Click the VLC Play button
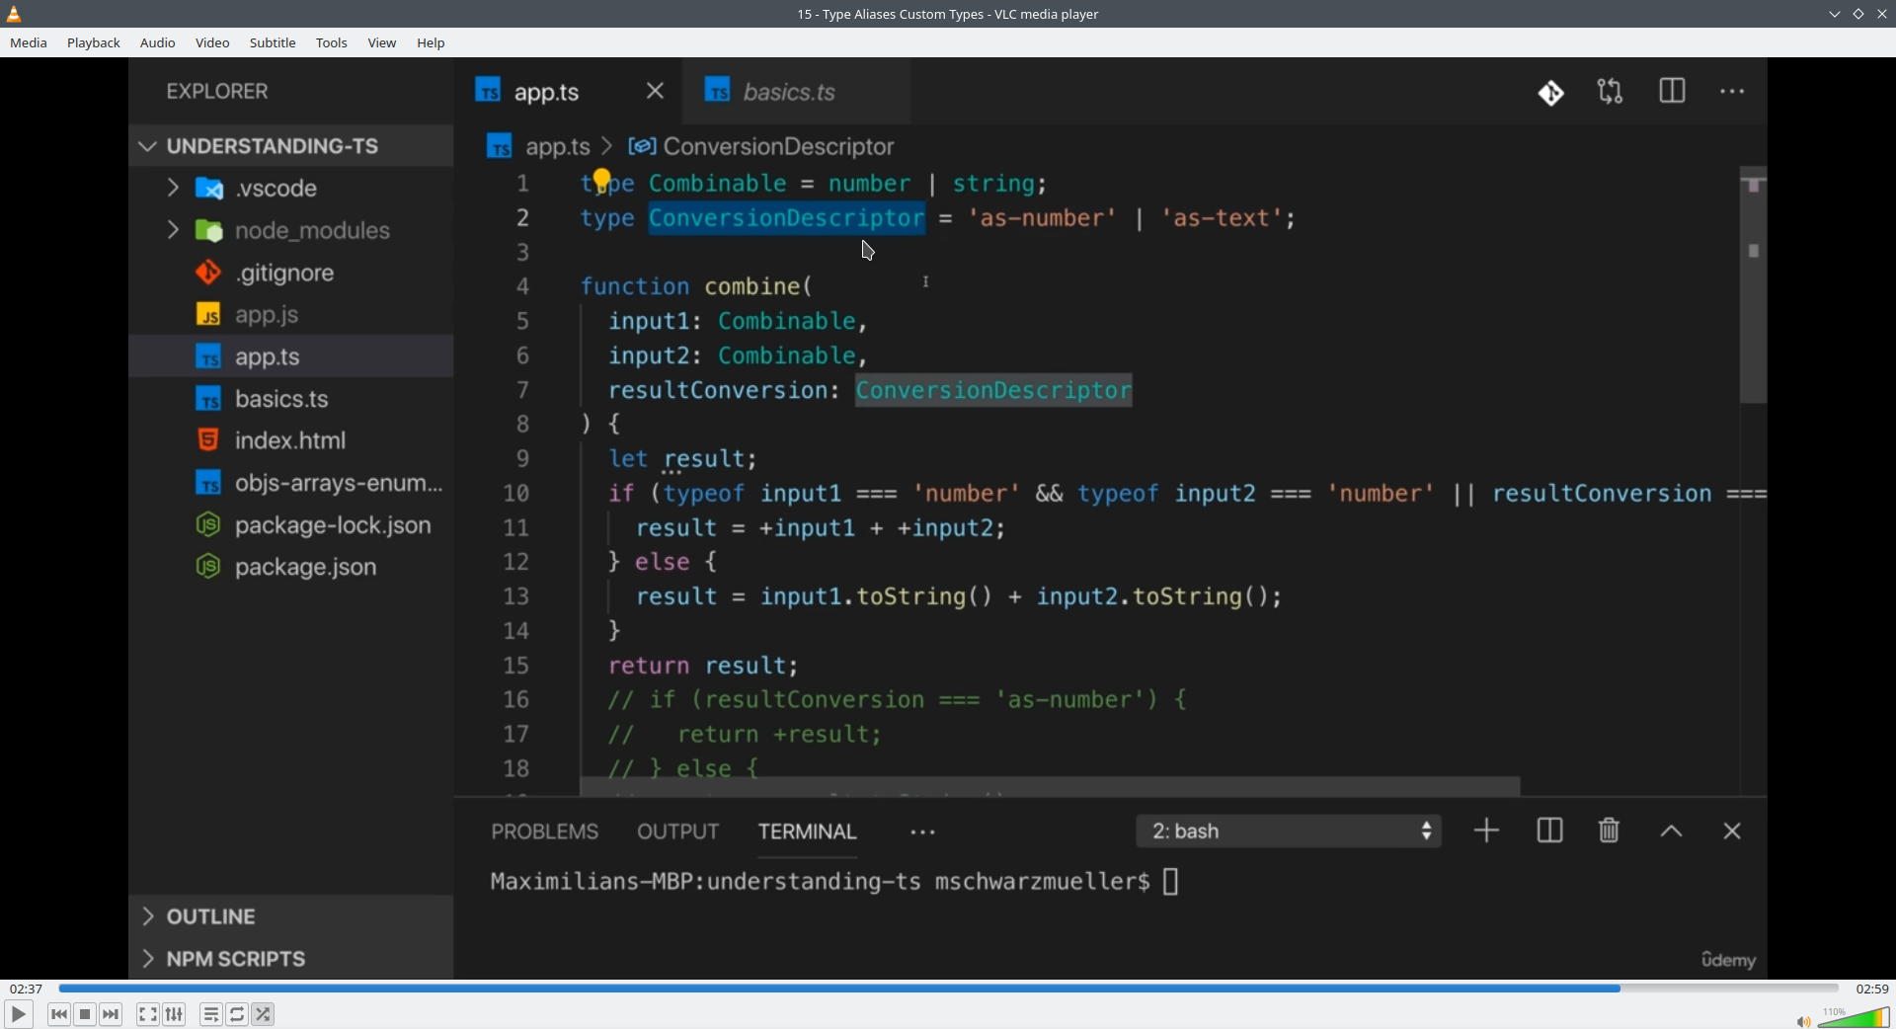Image resolution: width=1896 pixels, height=1029 pixels. tap(18, 1014)
